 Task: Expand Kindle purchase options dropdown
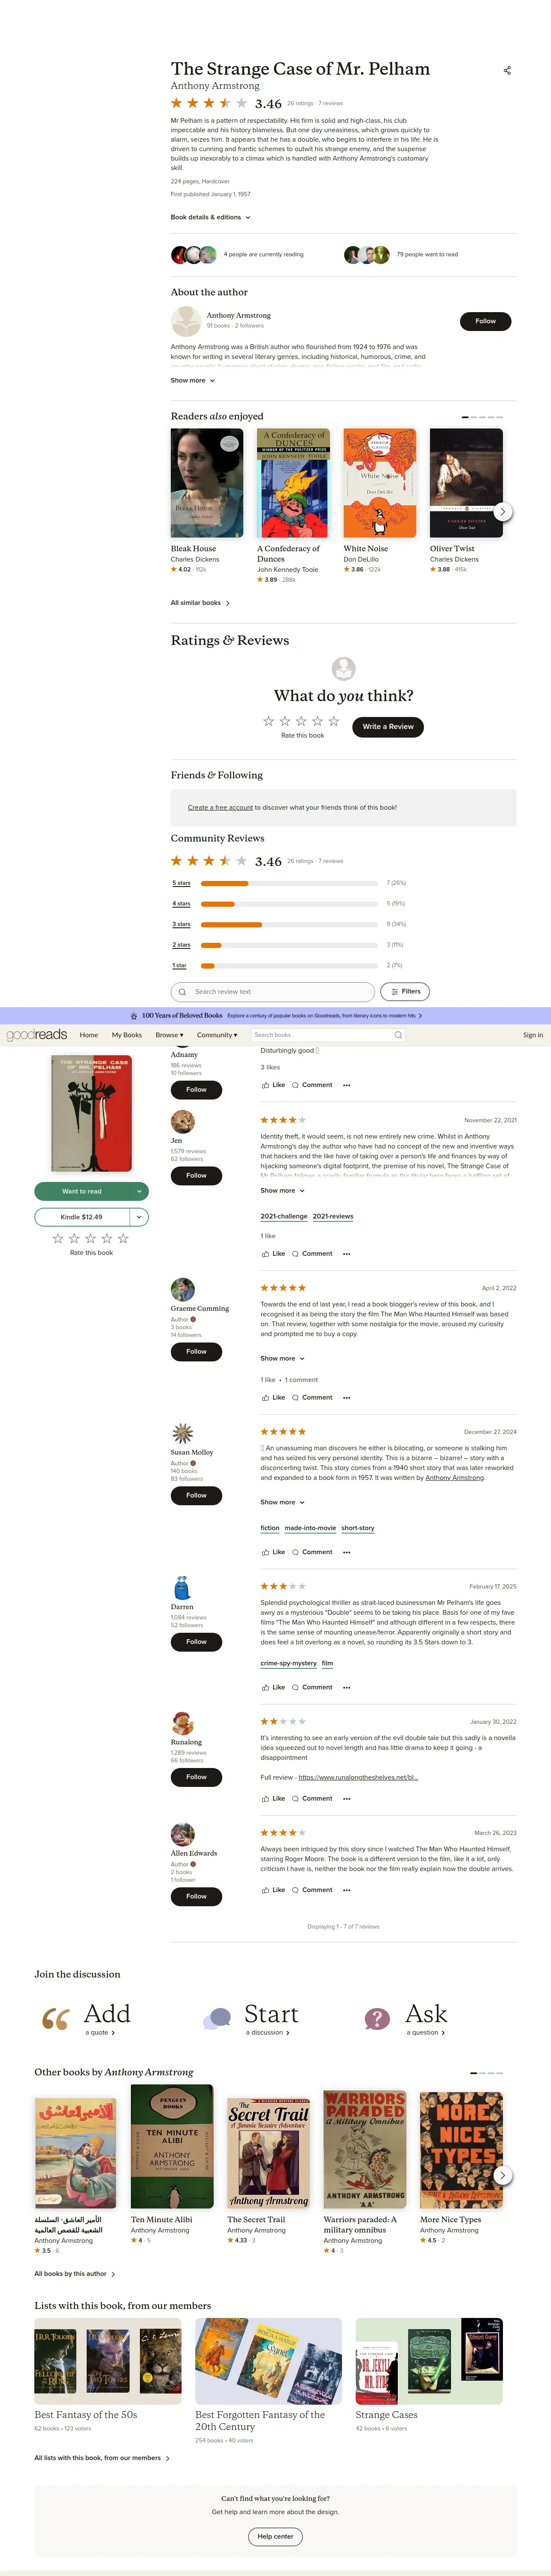point(140,1217)
